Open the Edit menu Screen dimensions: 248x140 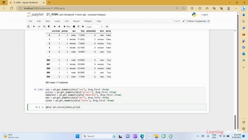[x=39, y=21]
